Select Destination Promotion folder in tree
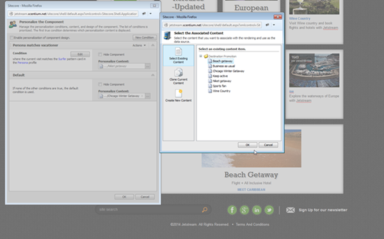Screen dimensions: 384x239 pos(222,56)
